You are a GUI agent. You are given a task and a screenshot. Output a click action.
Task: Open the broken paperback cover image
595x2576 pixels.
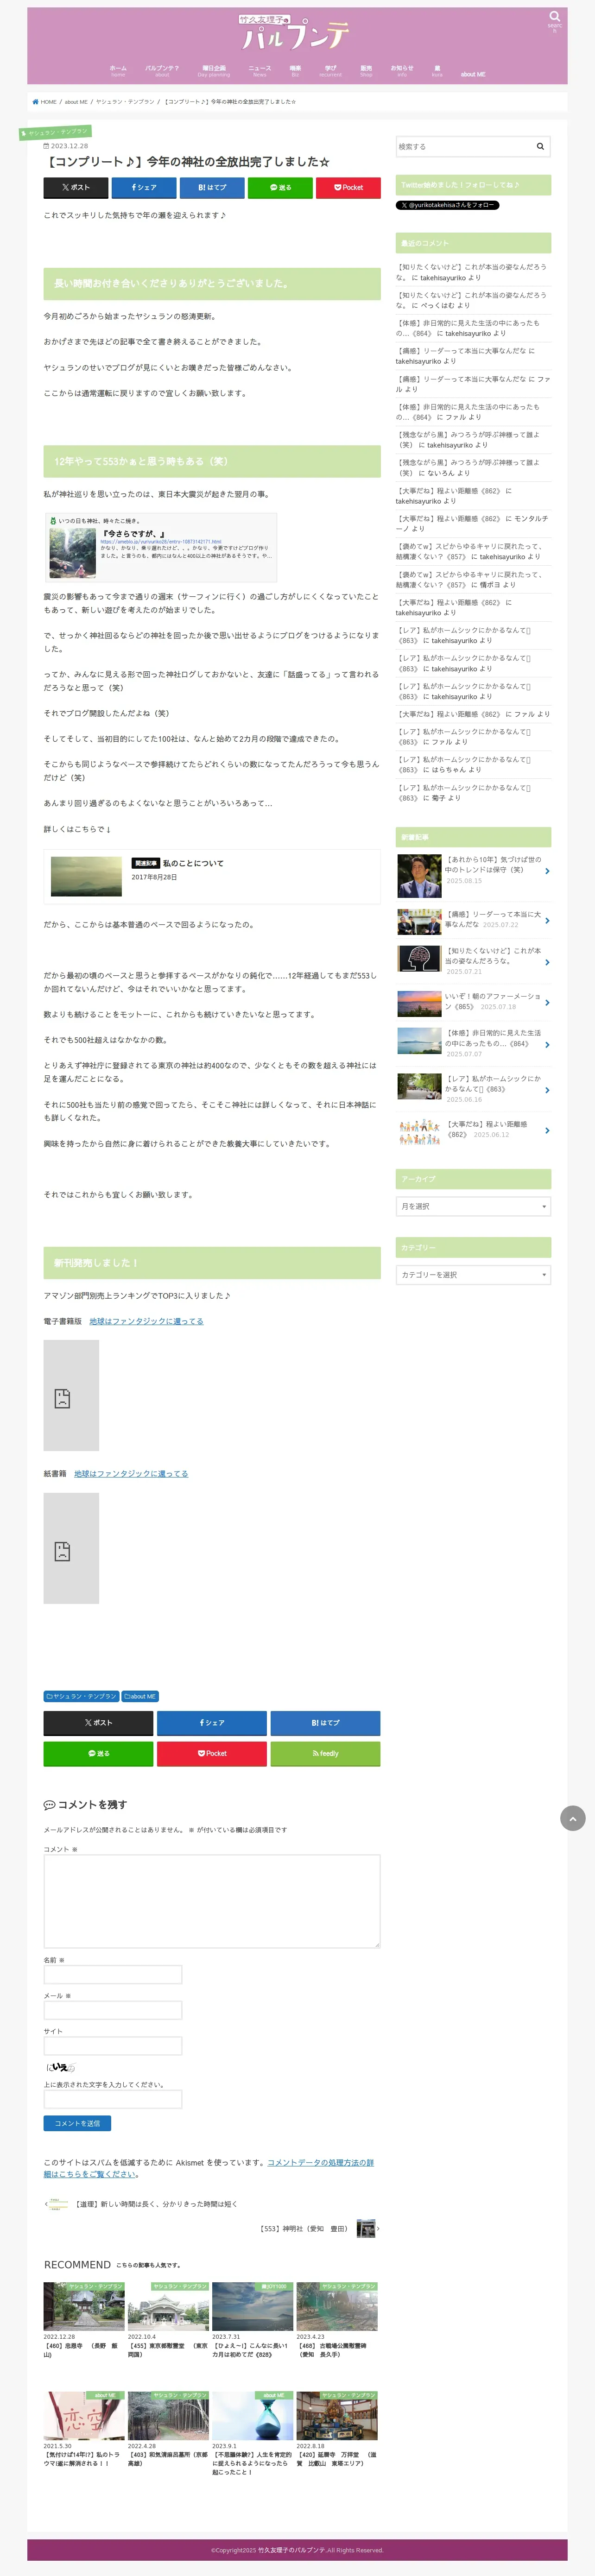(71, 1548)
